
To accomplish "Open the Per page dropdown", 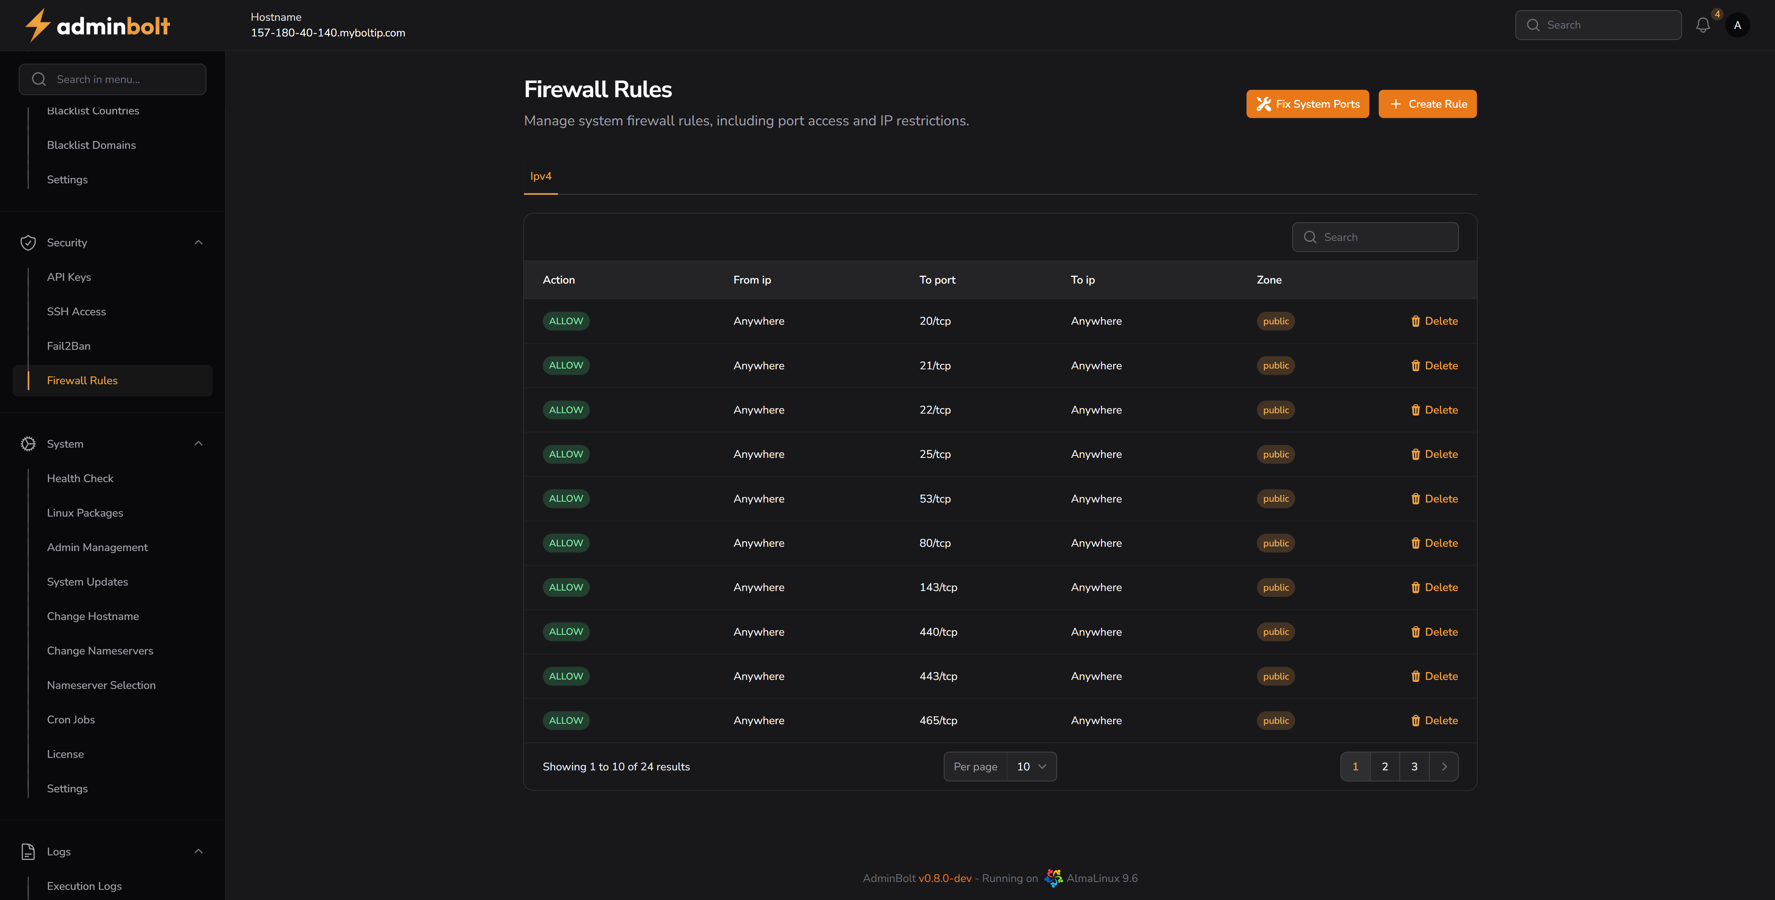I will pos(1032,766).
